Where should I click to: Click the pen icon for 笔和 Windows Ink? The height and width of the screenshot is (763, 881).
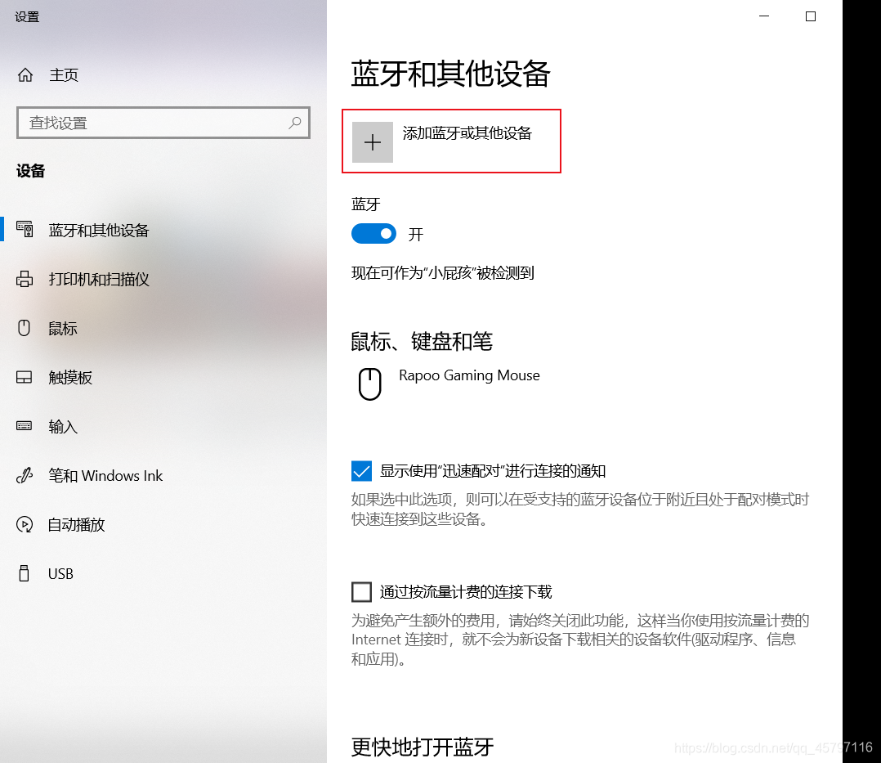[x=25, y=476]
